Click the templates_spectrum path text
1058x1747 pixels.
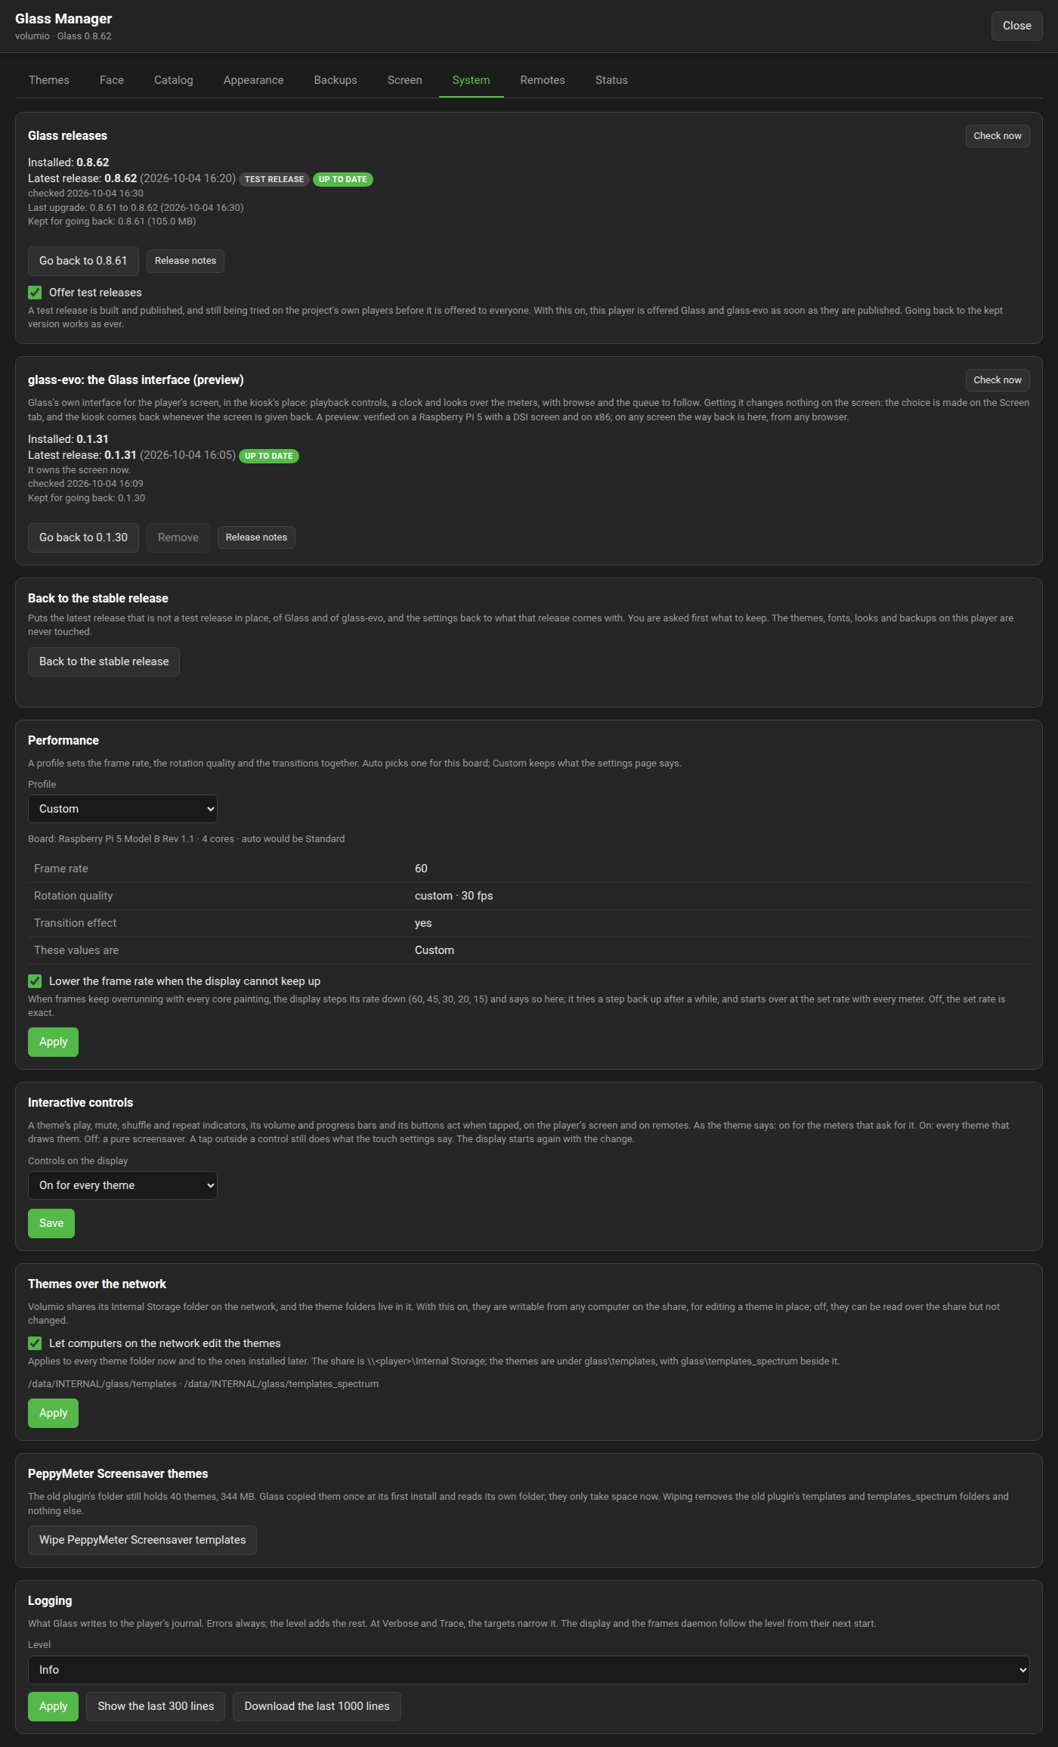(x=281, y=1384)
